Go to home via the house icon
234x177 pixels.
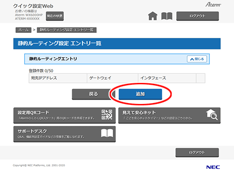click(x=153, y=16)
